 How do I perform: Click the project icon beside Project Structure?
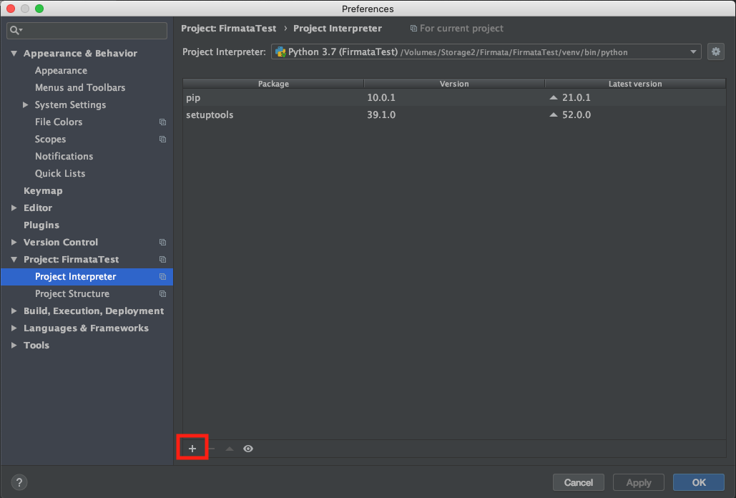click(x=163, y=294)
